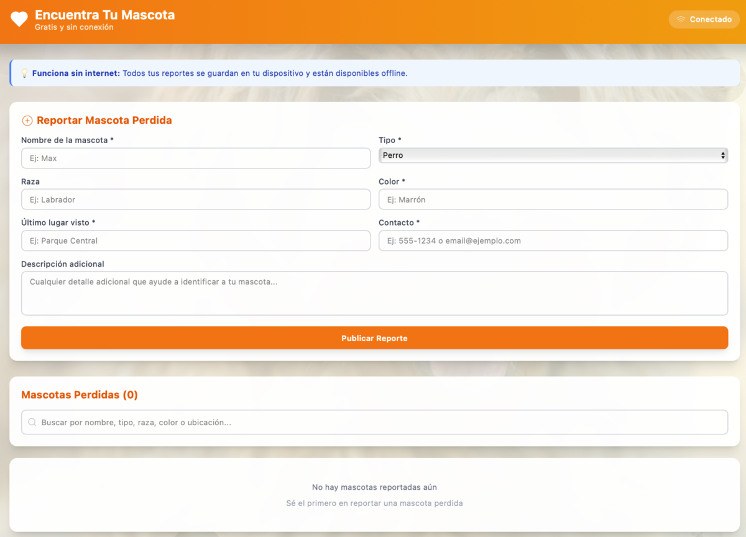This screenshot has width=746, height=537.
Task: Click the Publicar Reporte button
Action: point(374,338)
